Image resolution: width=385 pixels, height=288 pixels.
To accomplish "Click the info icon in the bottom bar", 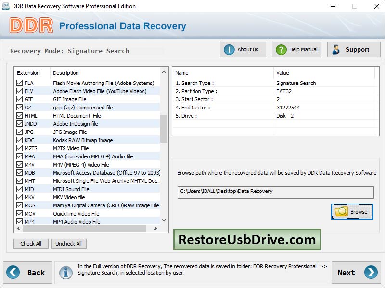I will pos(66,273).
